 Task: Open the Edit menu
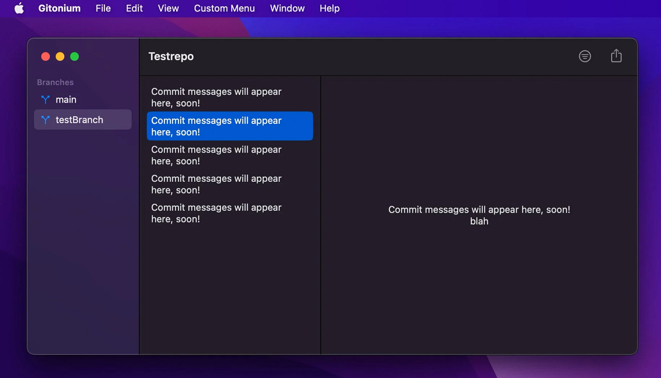tap(134, 8)
